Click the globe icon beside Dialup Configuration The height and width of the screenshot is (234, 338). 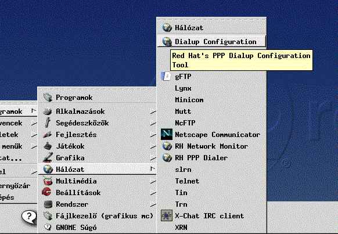click(x=167, y=42)
